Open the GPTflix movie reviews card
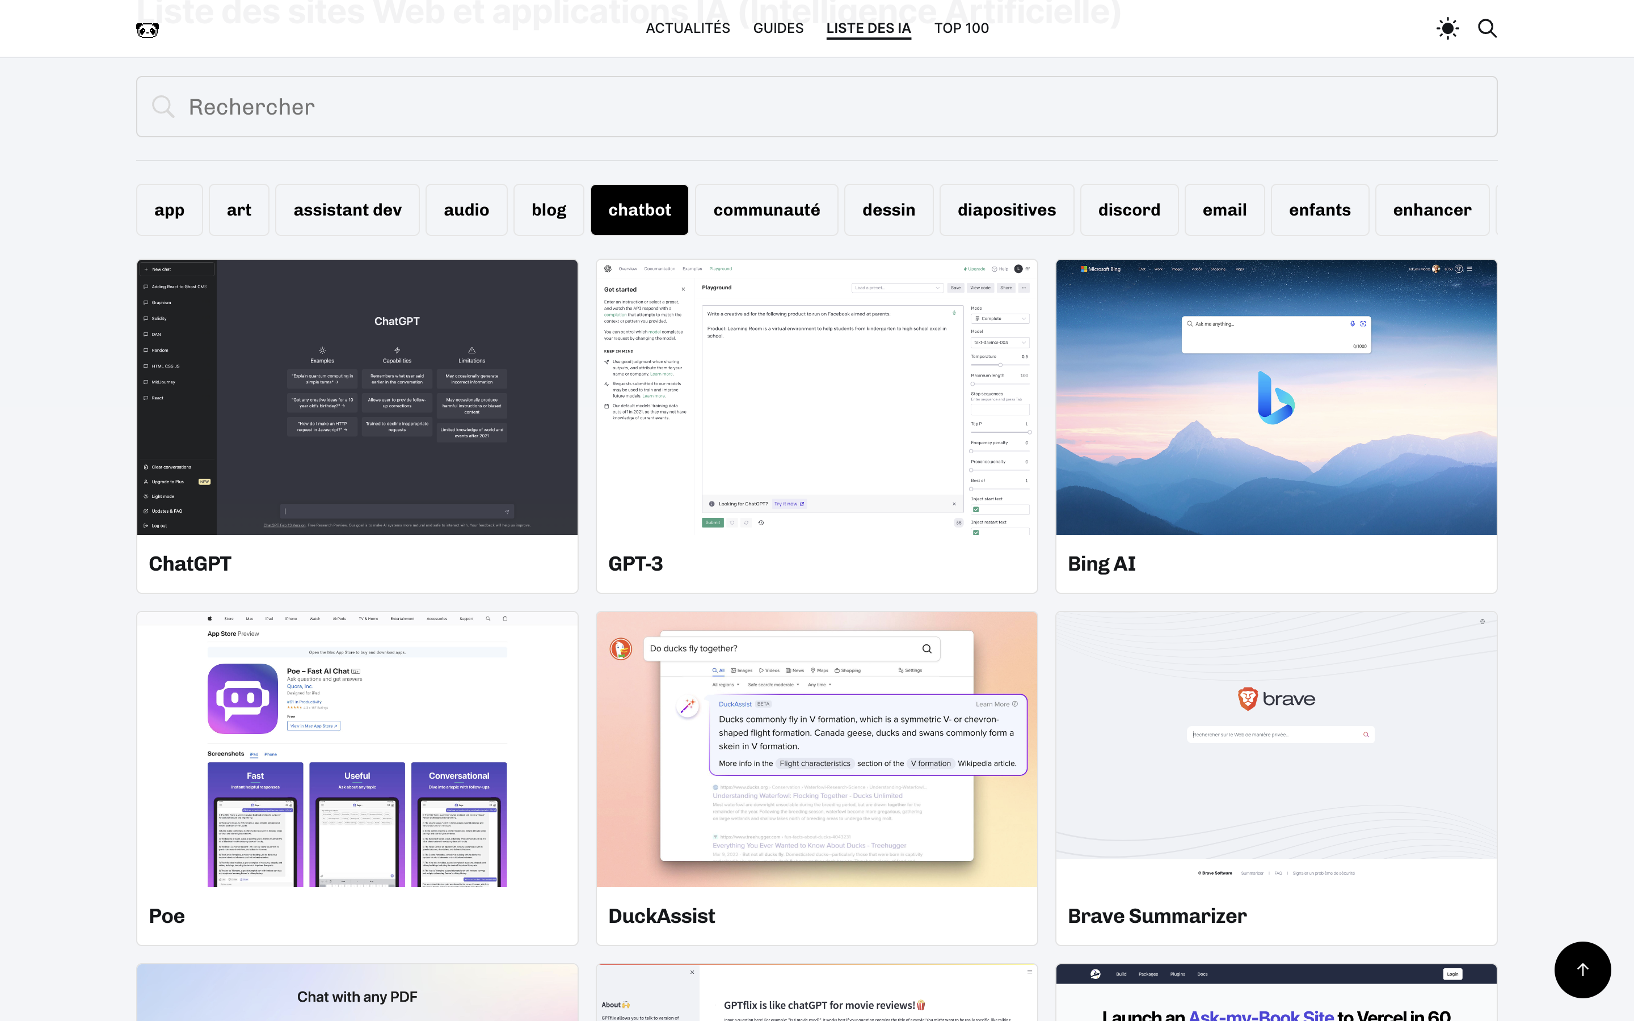This screenshot has height=1021, width=1634. click(816, 993)
